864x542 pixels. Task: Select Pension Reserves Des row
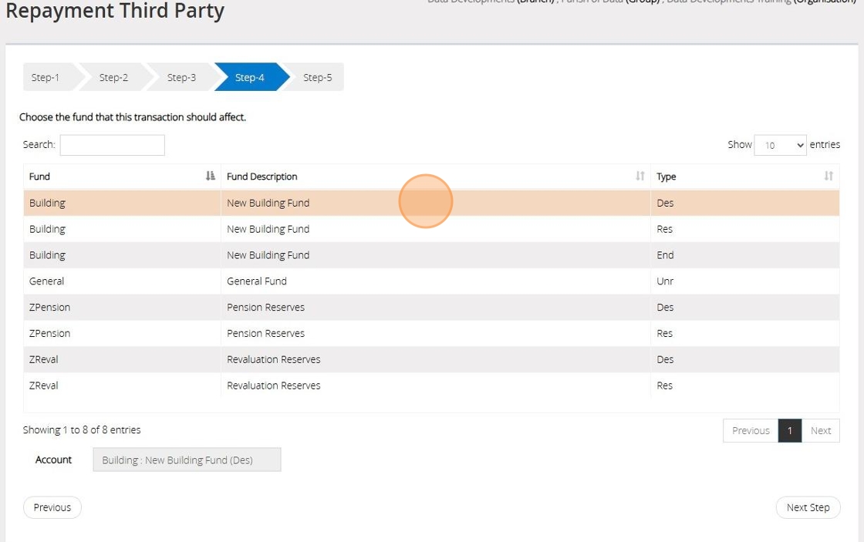click(x=266, y=308)
